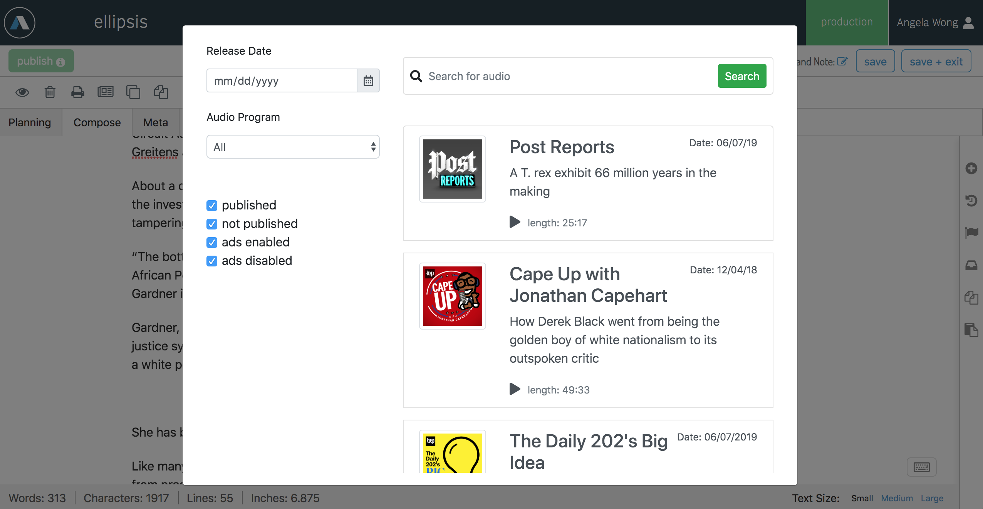Set text size to Medium

tap(897, 498)
